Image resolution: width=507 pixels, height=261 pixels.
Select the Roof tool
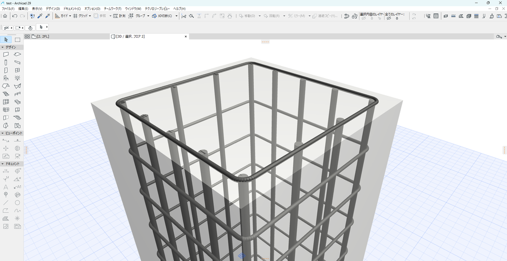(6, 86)
